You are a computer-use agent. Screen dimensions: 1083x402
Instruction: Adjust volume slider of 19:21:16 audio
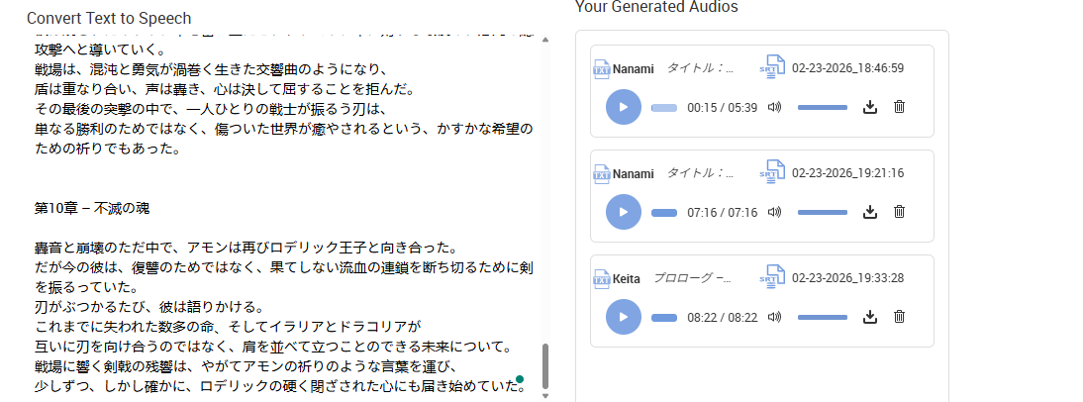point(822,212)
